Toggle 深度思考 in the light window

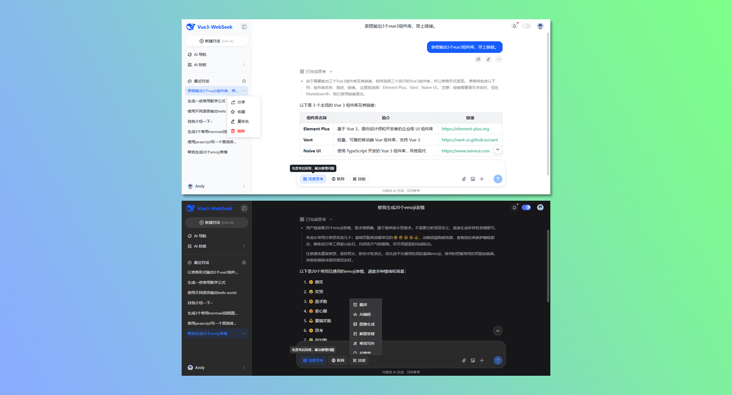[x=313, y=179]
